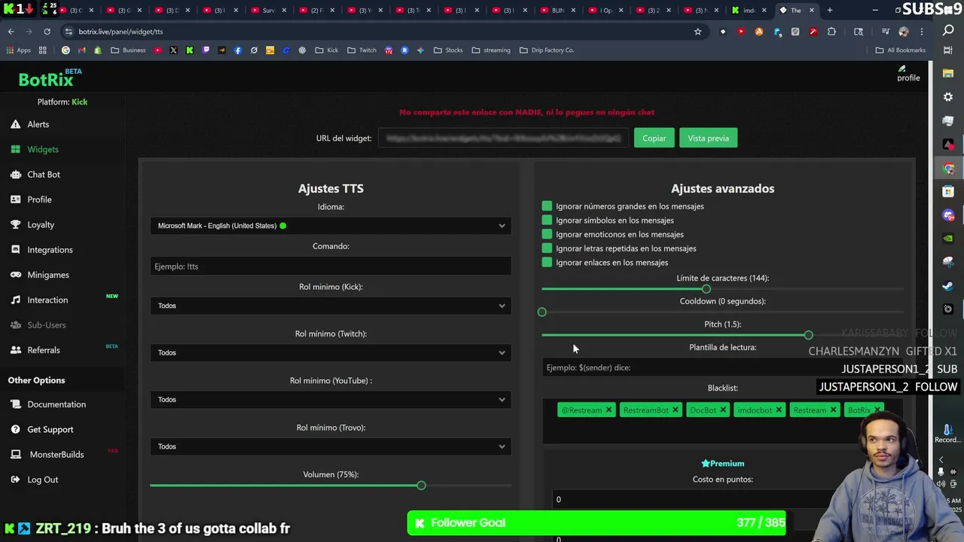This screenshot has height=542, width=964.
Task: Remove DocBot from the blacklist
Action: tap(722, 410)
